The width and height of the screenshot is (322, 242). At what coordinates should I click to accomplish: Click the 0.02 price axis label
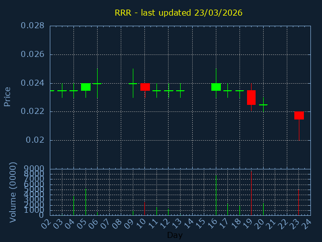tap(35, 140)
